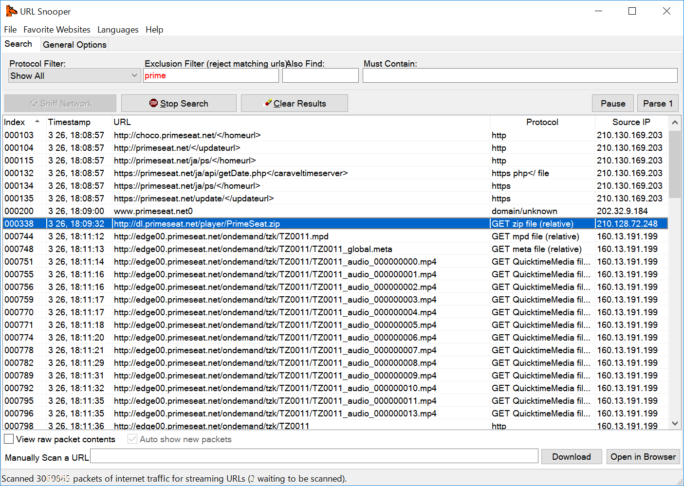Click the Sniff Network button
Screen dimensions: 684x486
(x=60, y=103)
